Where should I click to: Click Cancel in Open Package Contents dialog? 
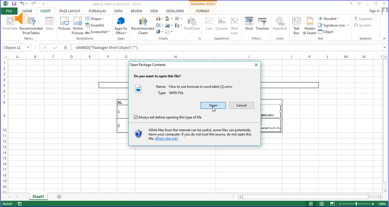coord(241,105)
